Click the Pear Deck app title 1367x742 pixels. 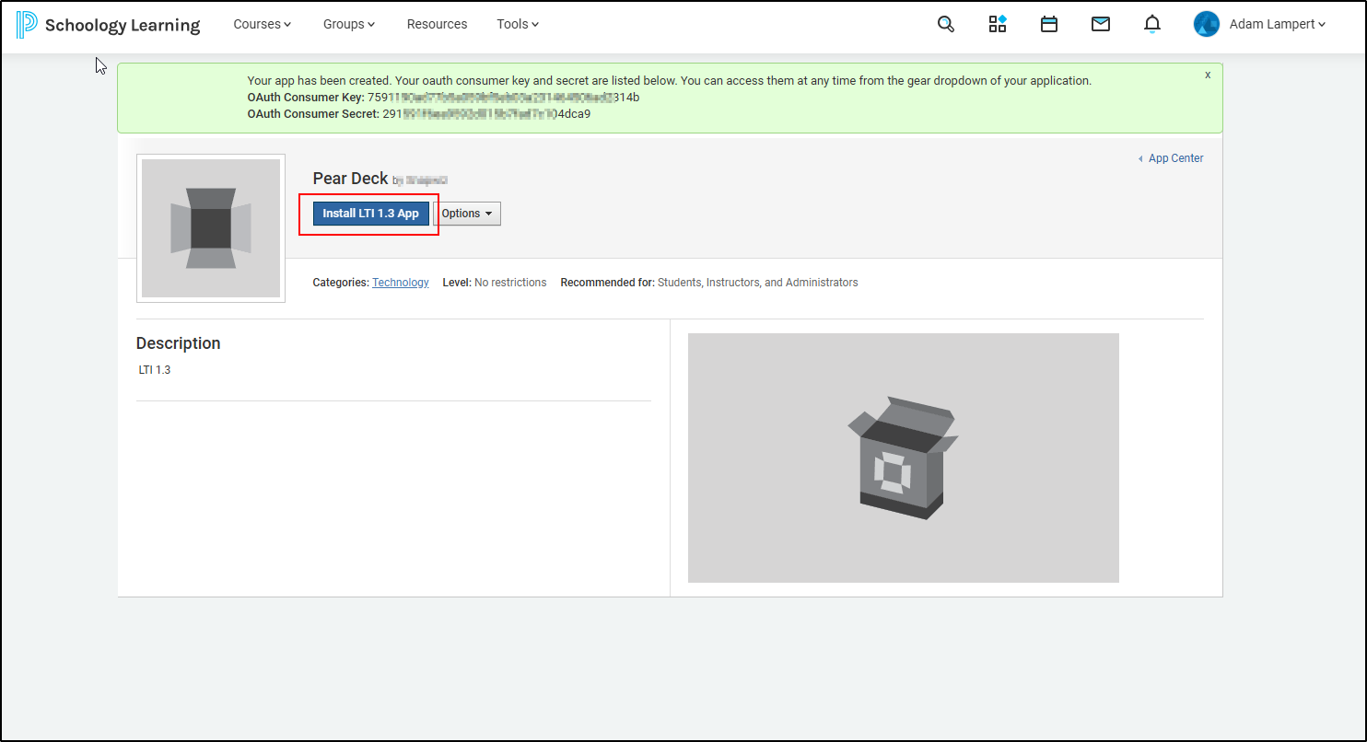(350, 179)
